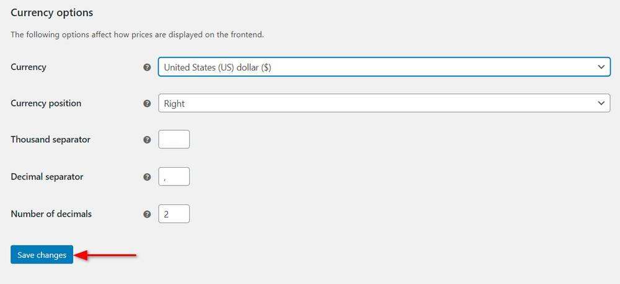620x284 pixels.
Task: Click the frontend prices description text
Action: click(137, 35)
